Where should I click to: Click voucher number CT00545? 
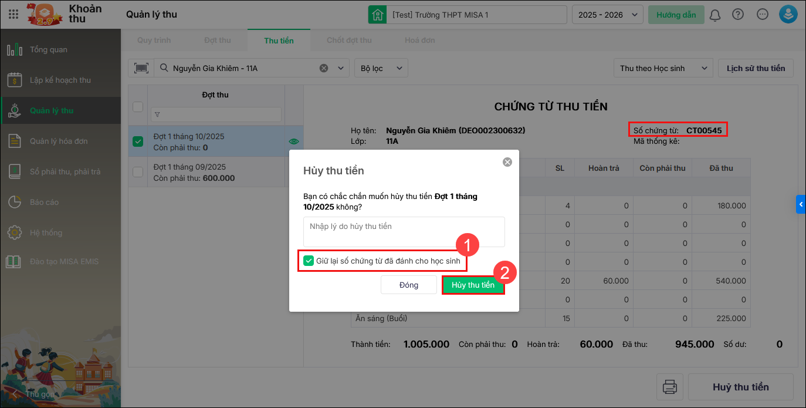pos(704,130)
